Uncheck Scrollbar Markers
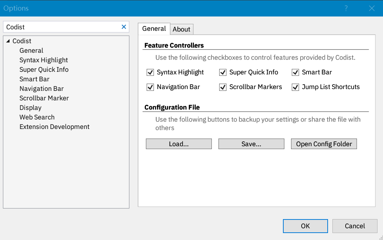 222,87
